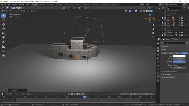This screenshot has width=189, height=106.
Task: Open the viewport Object menu
Action: coord(33,11)
